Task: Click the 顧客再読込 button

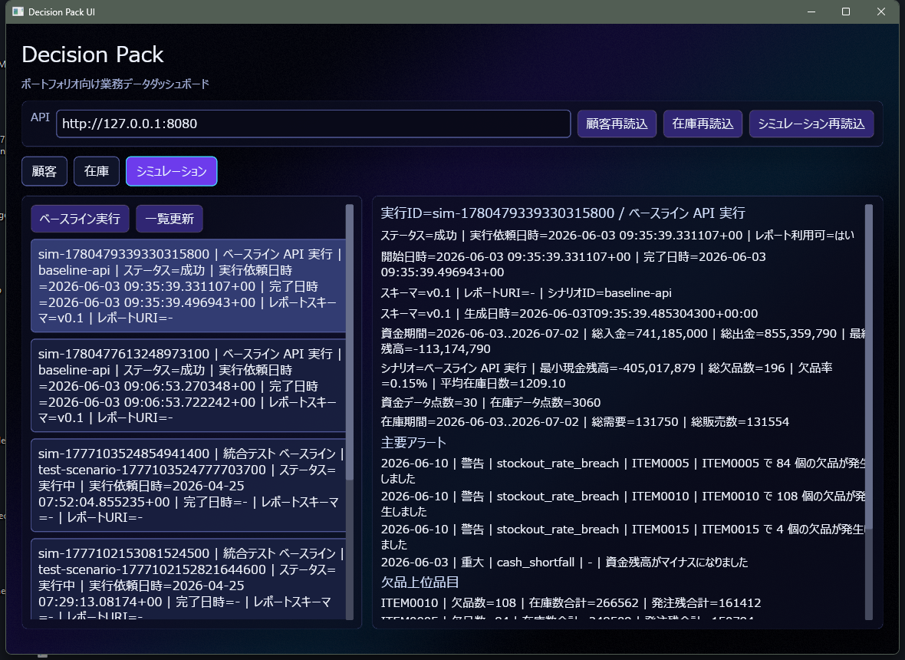Action: pos(617,124)
